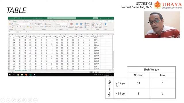This screenshot has width=184, height=103.
Task: Choose the red Font Color button
Action: tap(31, 27)
